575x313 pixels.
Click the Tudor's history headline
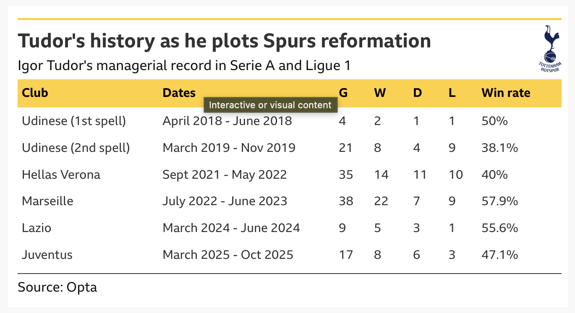[x=224, y=41]
